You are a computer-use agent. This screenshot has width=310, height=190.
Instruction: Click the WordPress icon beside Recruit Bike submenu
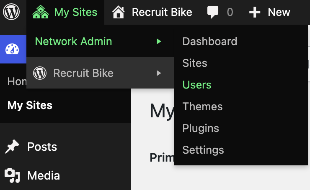pos(40,73)
